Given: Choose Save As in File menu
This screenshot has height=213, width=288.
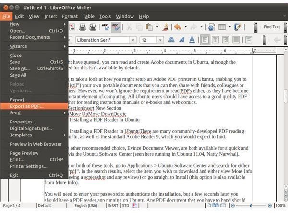Looking at the screenshot, I should [x=34, y=68].
